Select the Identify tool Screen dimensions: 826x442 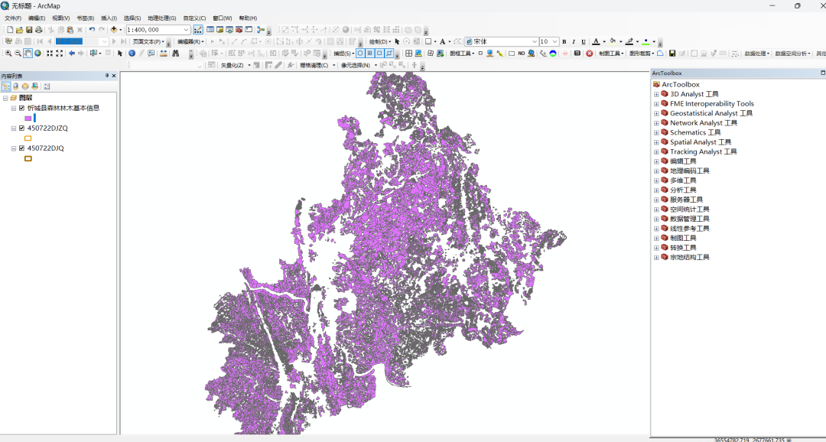(x=132, y=54)
